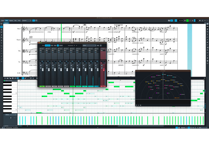Open the clefs panel from right toolbox
Image resolution: width=209 pixels, height=146 pixels.
(207, 29)
